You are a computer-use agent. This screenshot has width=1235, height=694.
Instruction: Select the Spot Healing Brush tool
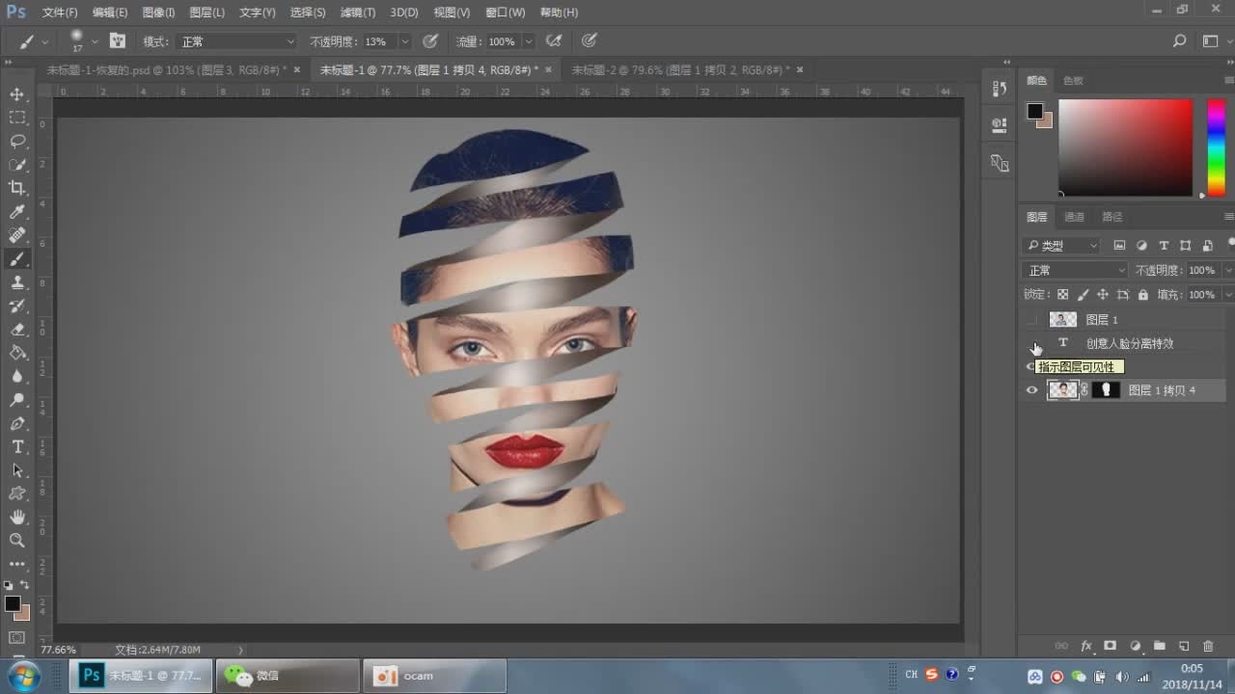(x=17, y=235)
